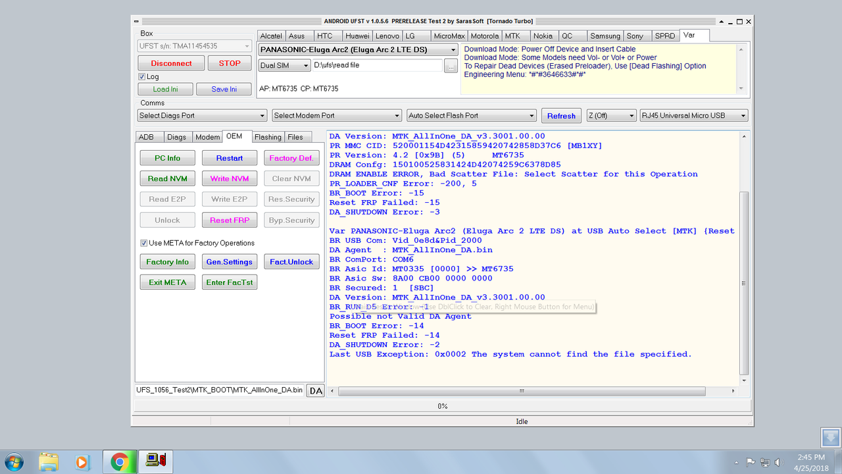Open Action Center flag tray icon
The height and width of the screenshot is (474, 842).
point(751,462)
